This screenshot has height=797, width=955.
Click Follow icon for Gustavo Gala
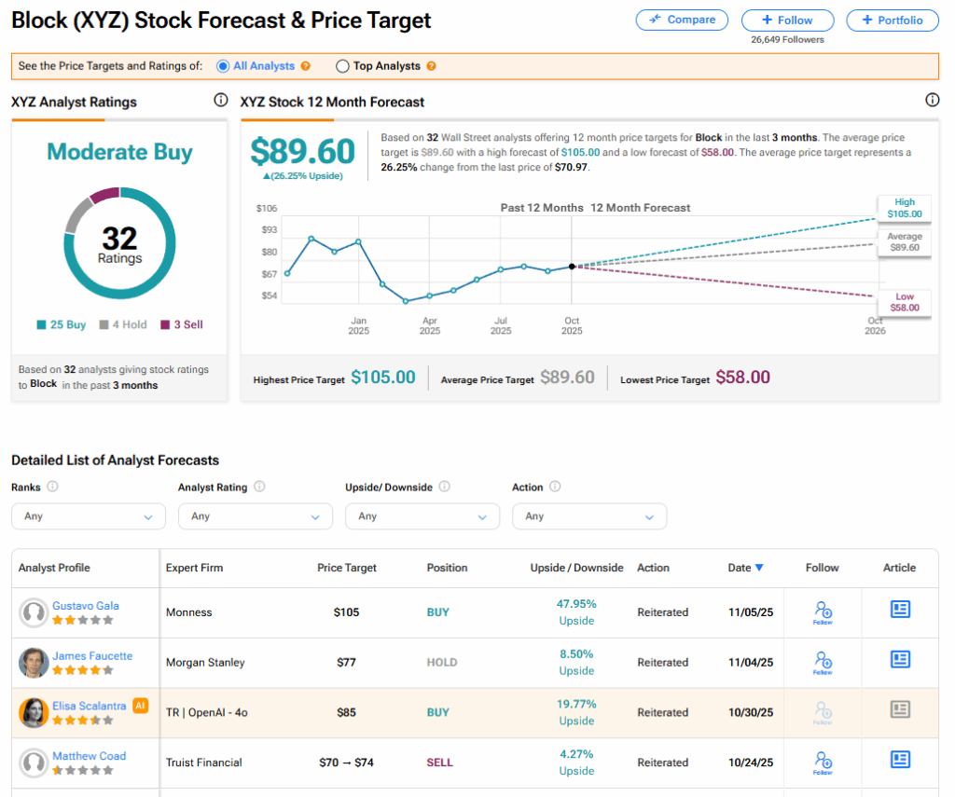pyautogui.click(x=823, y=612)
